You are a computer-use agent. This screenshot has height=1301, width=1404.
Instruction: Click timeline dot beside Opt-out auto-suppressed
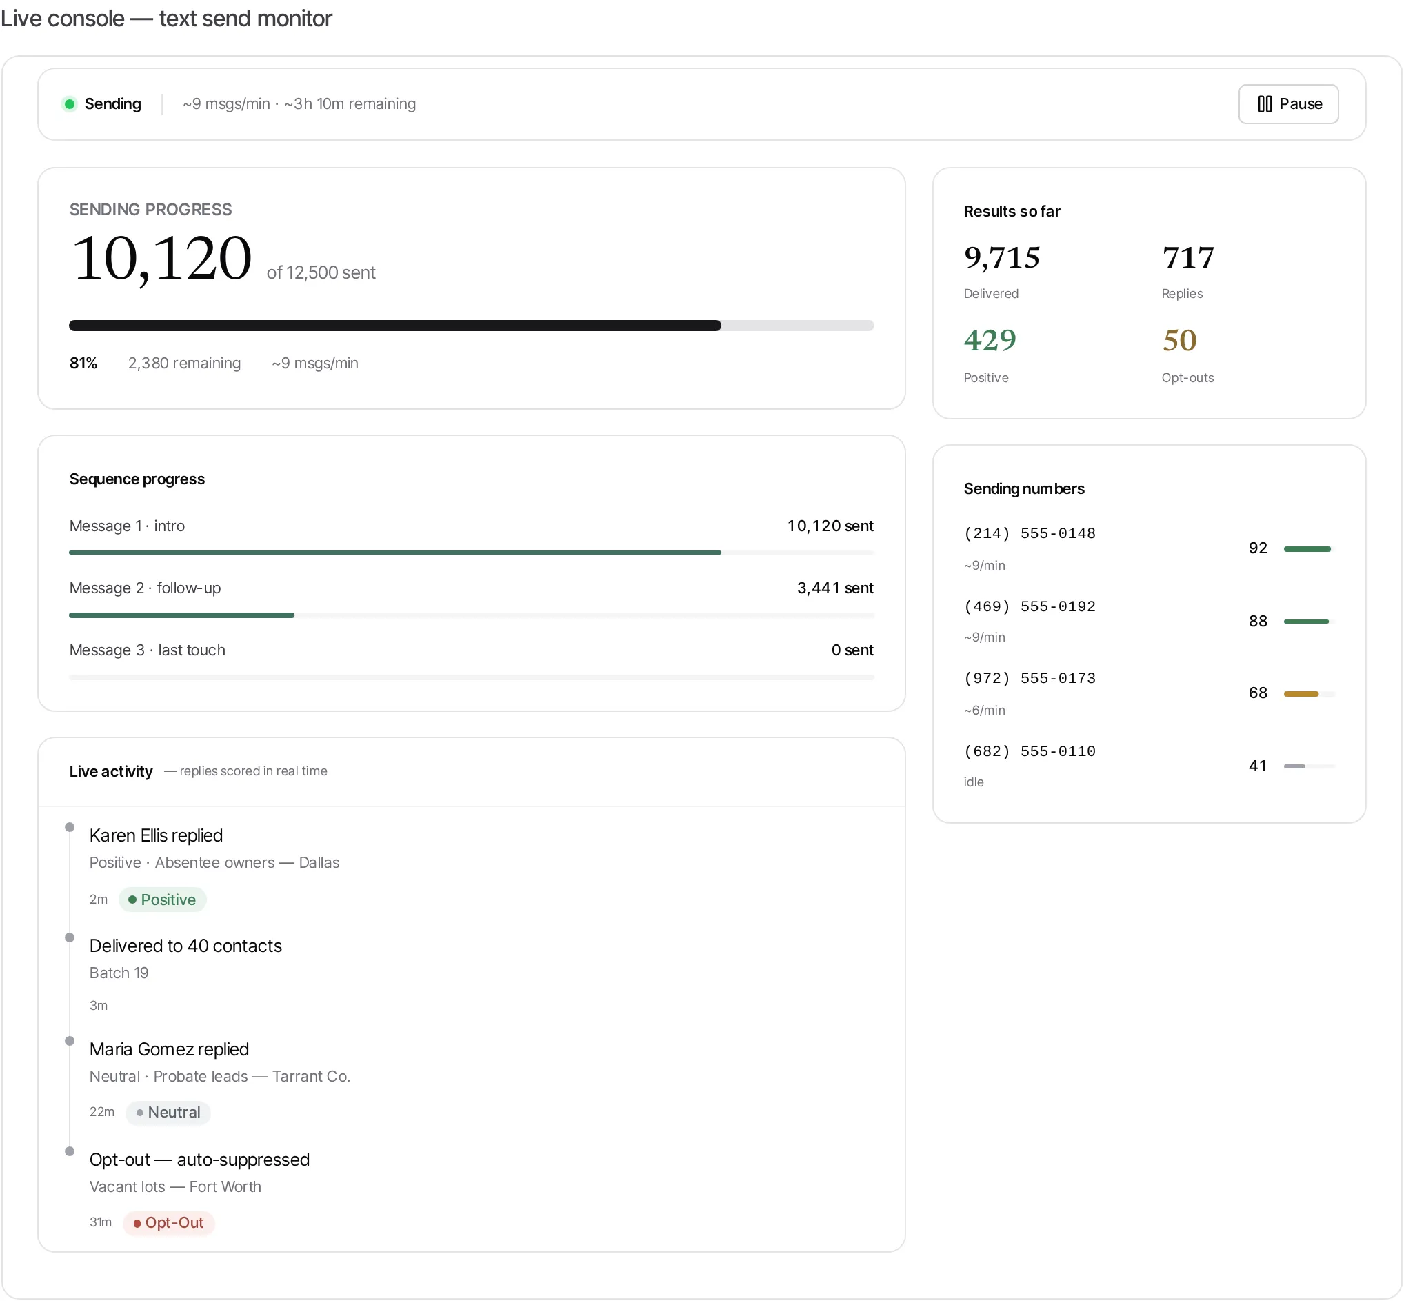pyautogui.click(x=70, y=1152)
